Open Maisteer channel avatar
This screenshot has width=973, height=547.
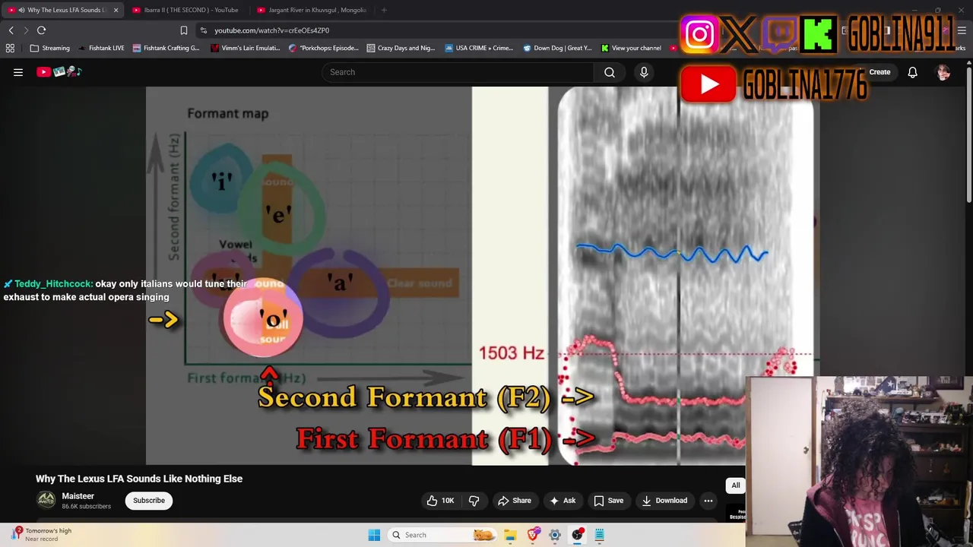[46, 500]
